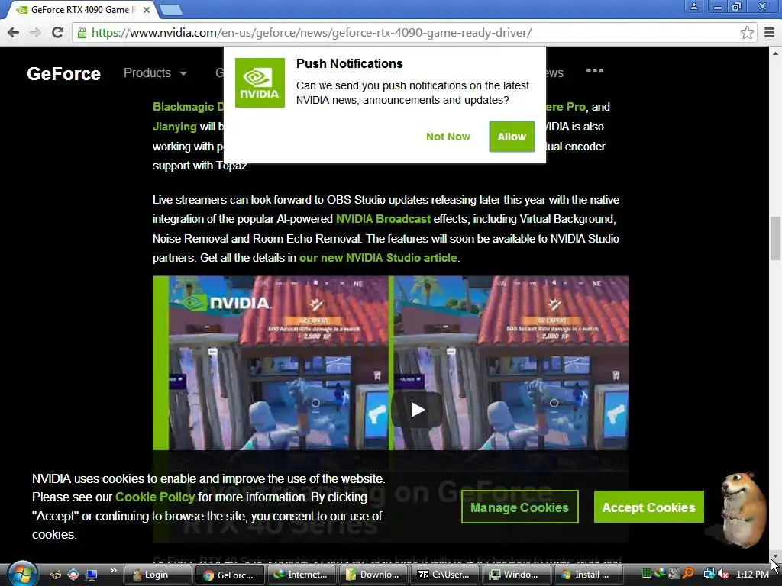Expand the quick launch overflow chevron
This screenshot has width=782, height=586.
pos(113,571)
